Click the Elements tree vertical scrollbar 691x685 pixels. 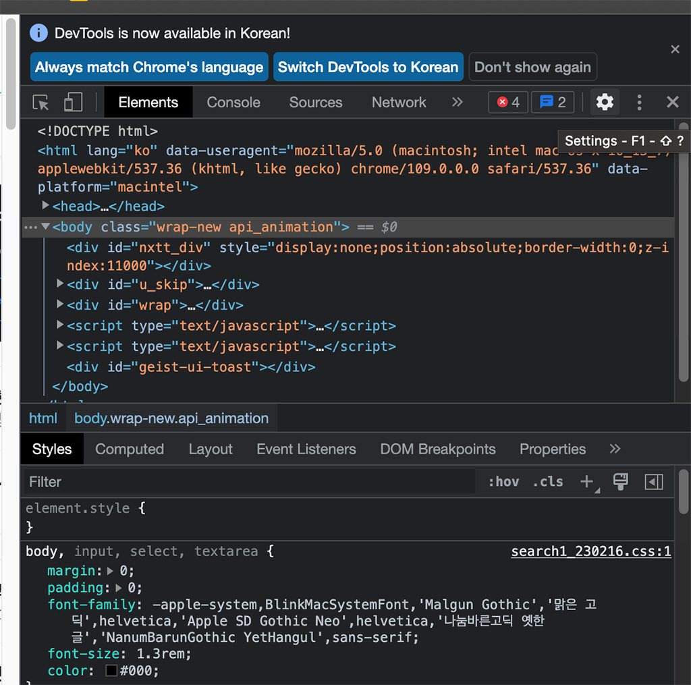683,252
